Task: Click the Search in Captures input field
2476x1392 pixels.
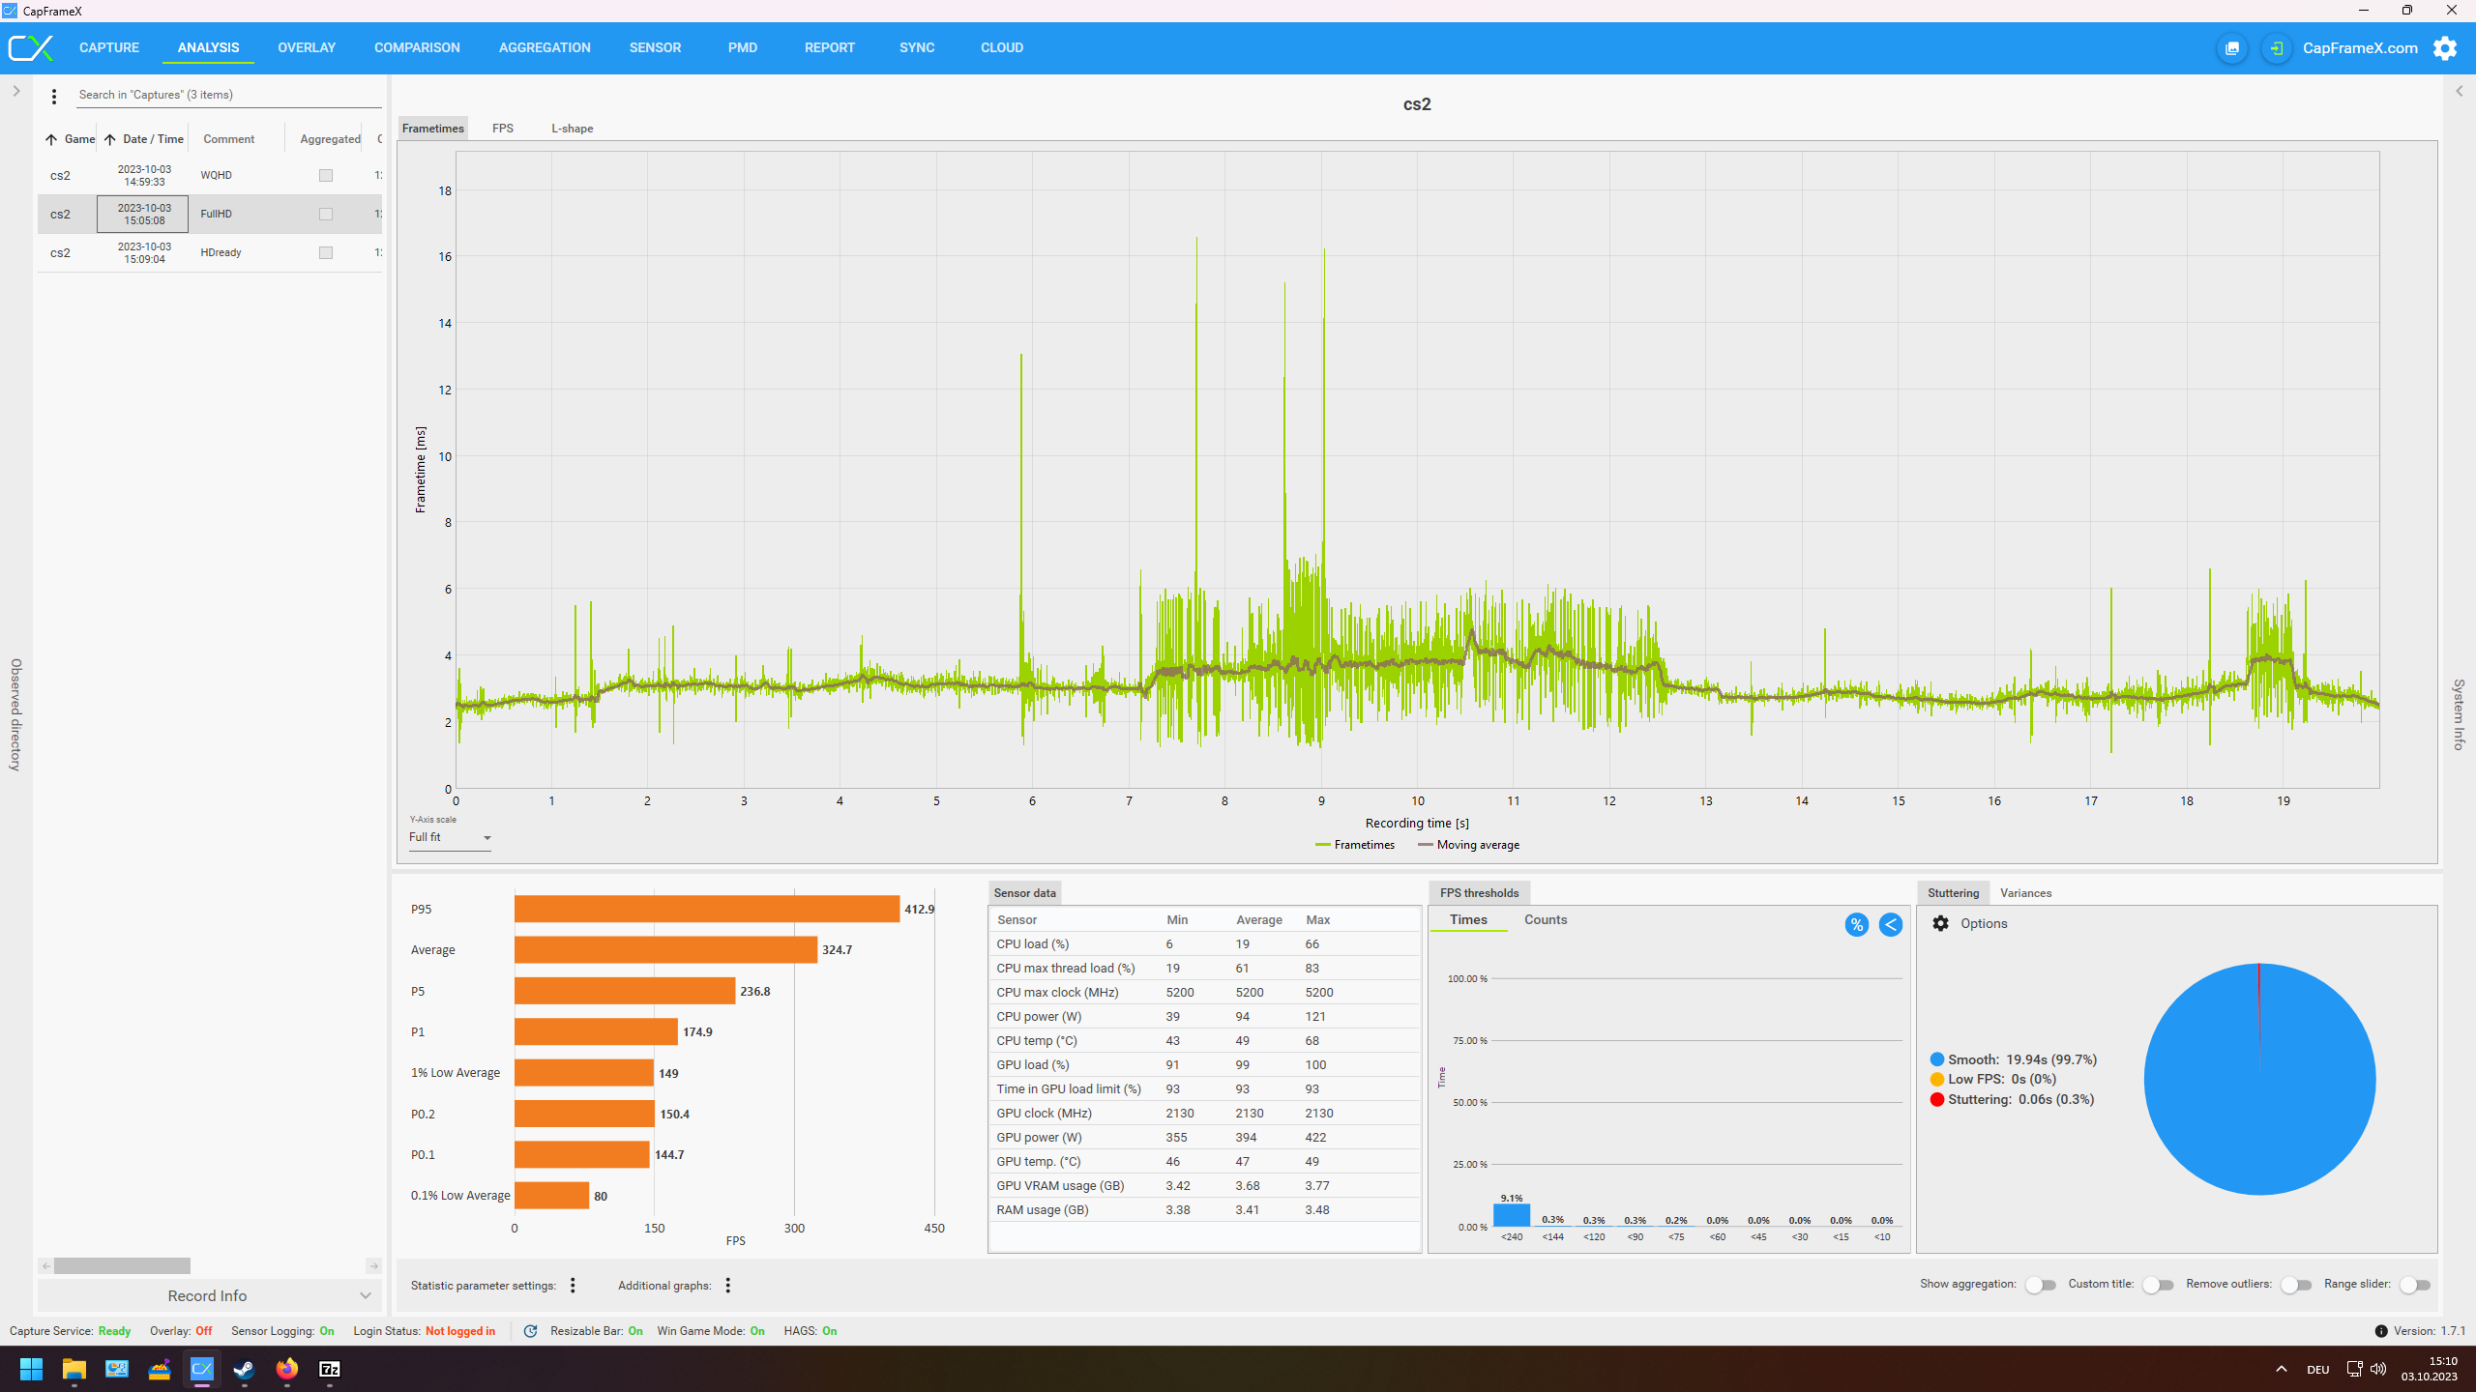Action: pyautogui.click(x=227, y=95)
